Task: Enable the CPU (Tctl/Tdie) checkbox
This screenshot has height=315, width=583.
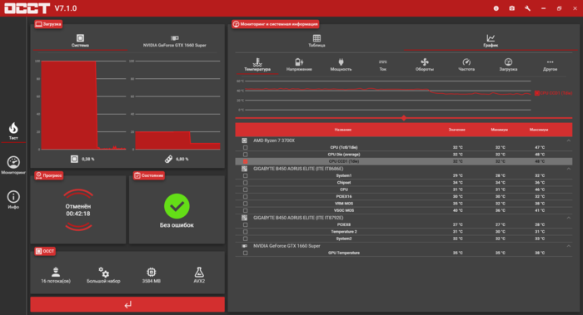Action: tap(245, 148)
